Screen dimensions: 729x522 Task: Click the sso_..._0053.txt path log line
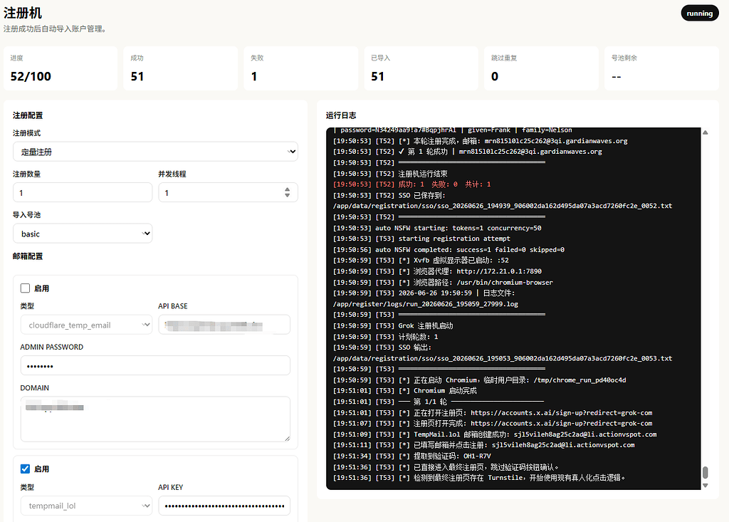(503, 358)
